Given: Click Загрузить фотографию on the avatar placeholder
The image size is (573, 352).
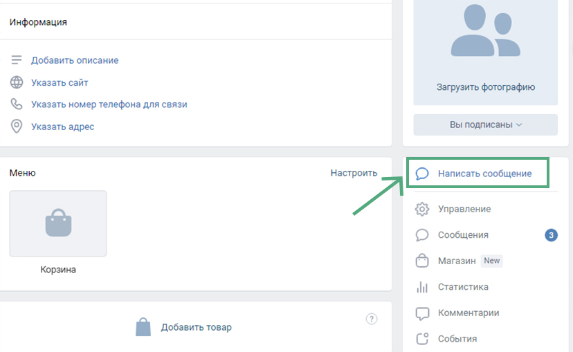Looking at the screenshot, I should [x=485, y=87].
